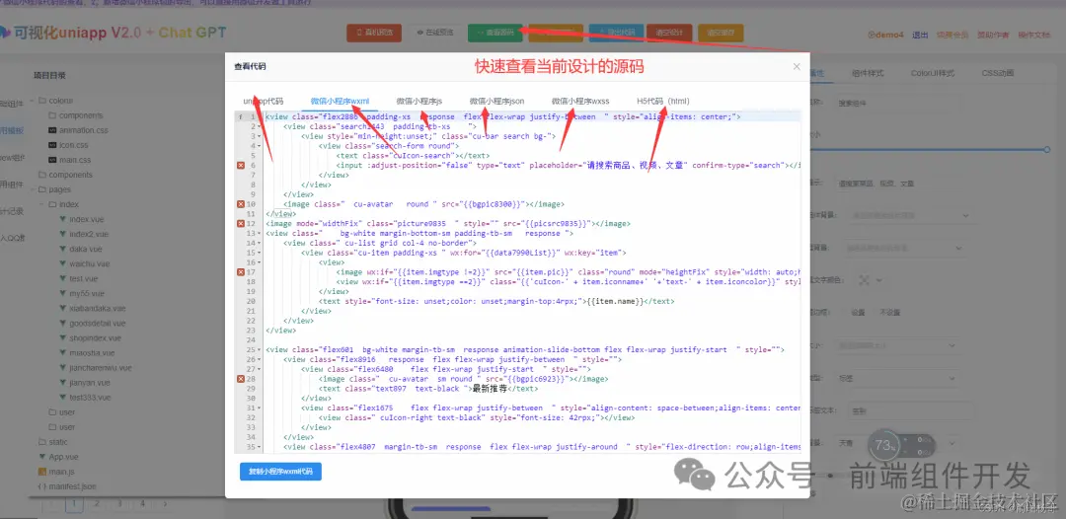
Task: Open the 微信小程序js tab
Action: 419,102
